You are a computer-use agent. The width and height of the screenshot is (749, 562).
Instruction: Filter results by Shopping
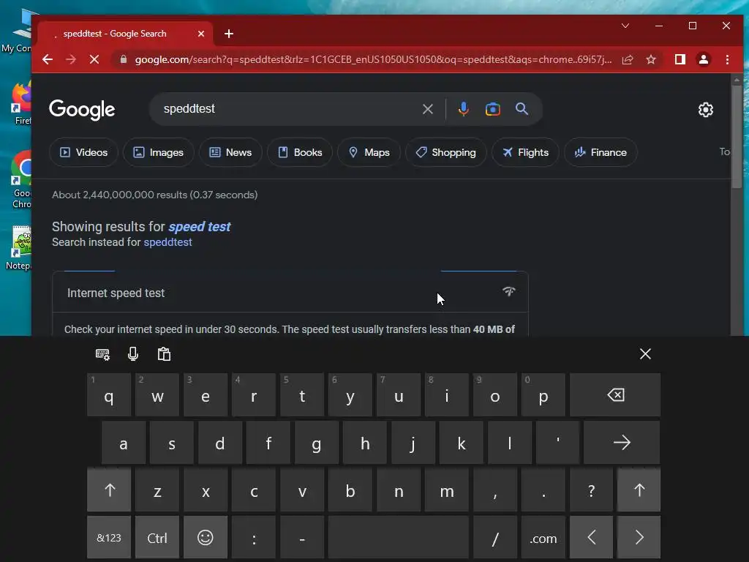[446, 152]
